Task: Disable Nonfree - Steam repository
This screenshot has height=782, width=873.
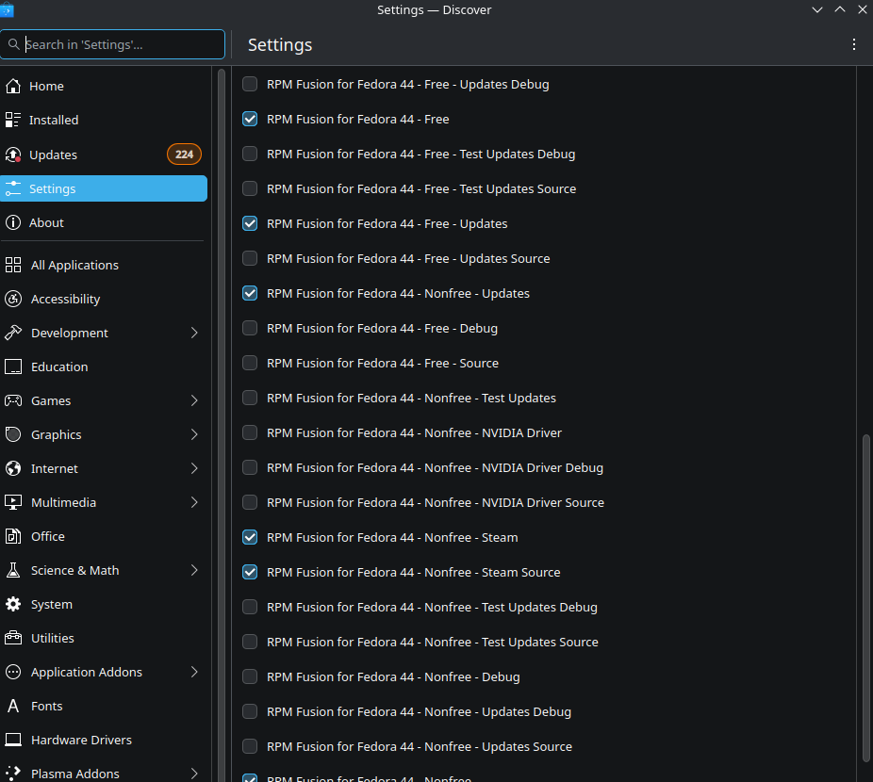Action: point(250,537)
